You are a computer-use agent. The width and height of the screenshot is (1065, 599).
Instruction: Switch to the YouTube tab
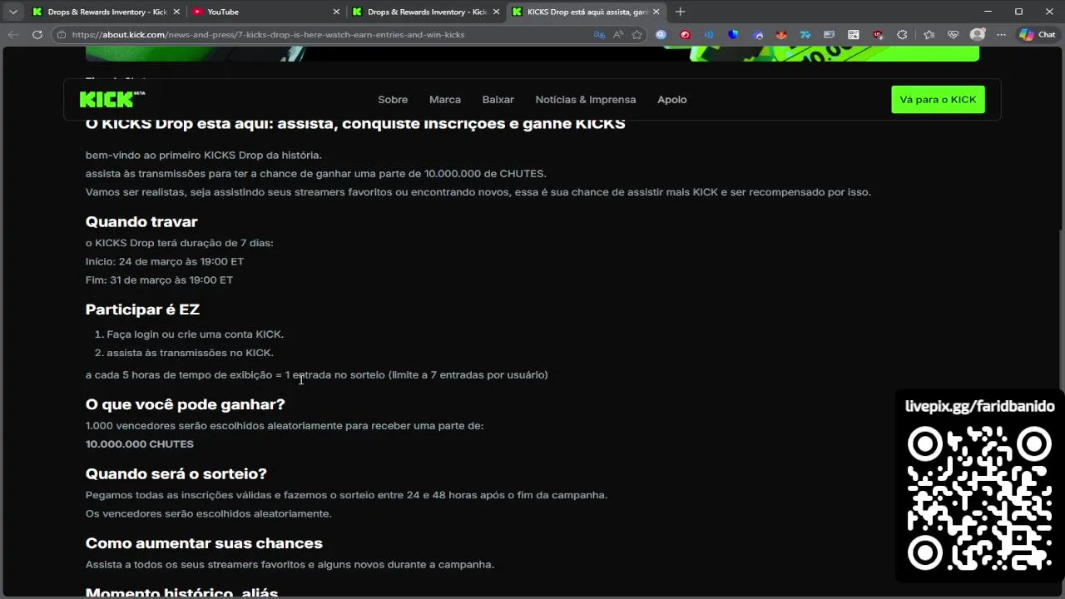pos(266,12)
